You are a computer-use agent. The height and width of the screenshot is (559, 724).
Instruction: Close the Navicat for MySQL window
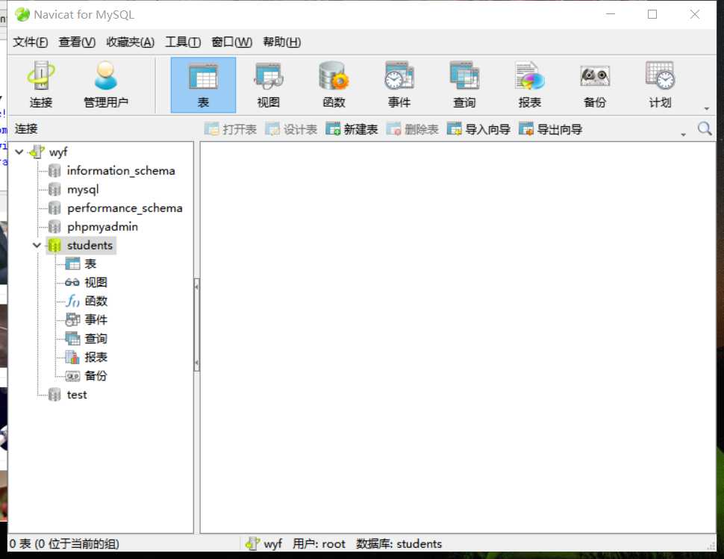click(x=694, y=14)
